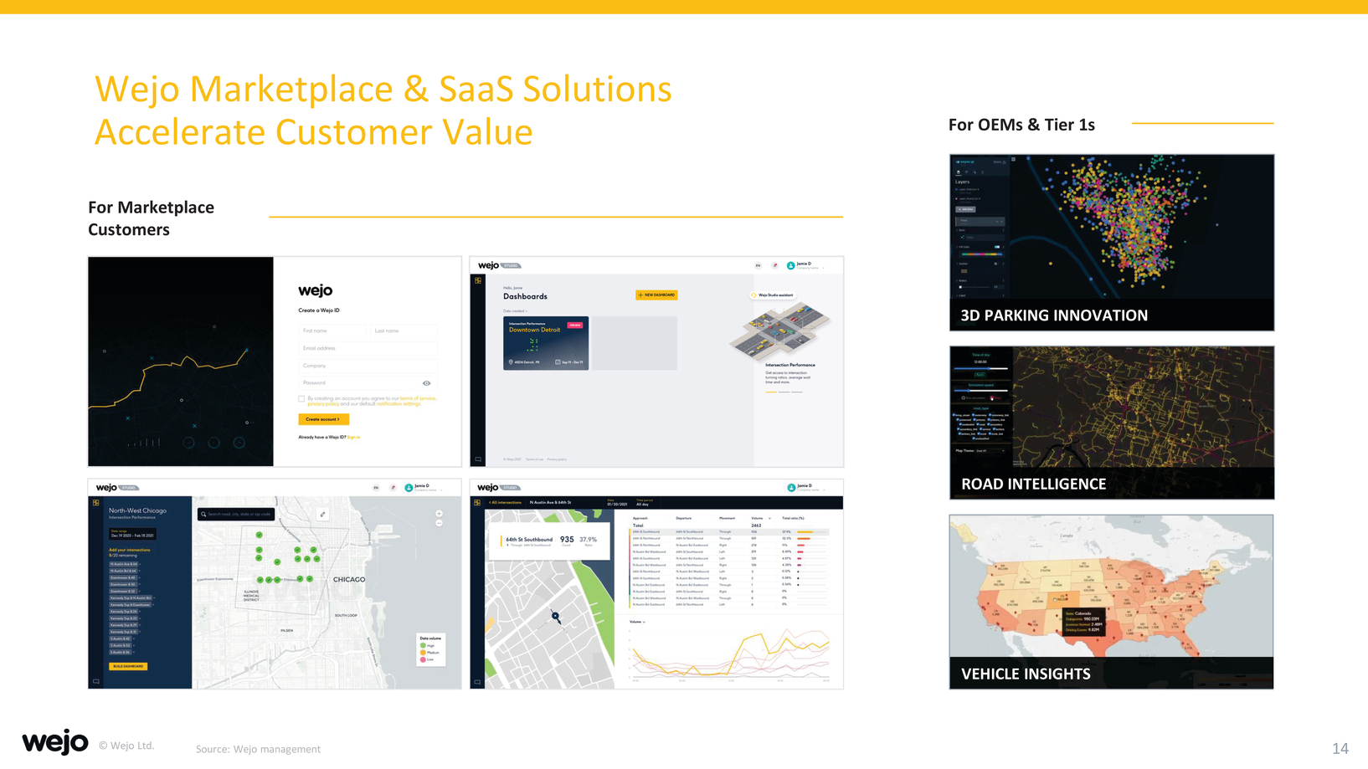Click the empty placeholder dashboard card

[635, 343]
